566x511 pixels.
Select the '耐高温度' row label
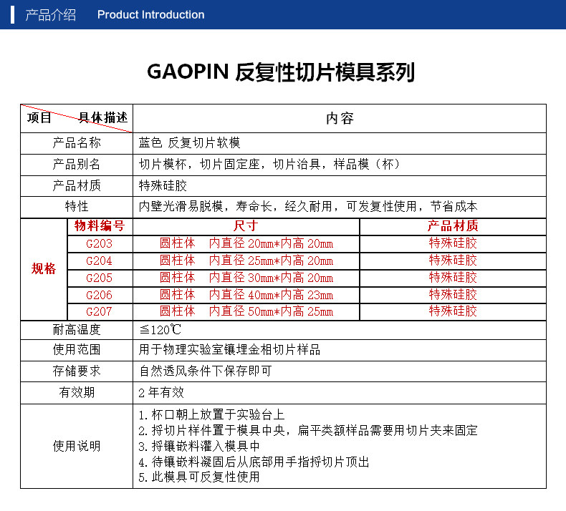[77, 330]
